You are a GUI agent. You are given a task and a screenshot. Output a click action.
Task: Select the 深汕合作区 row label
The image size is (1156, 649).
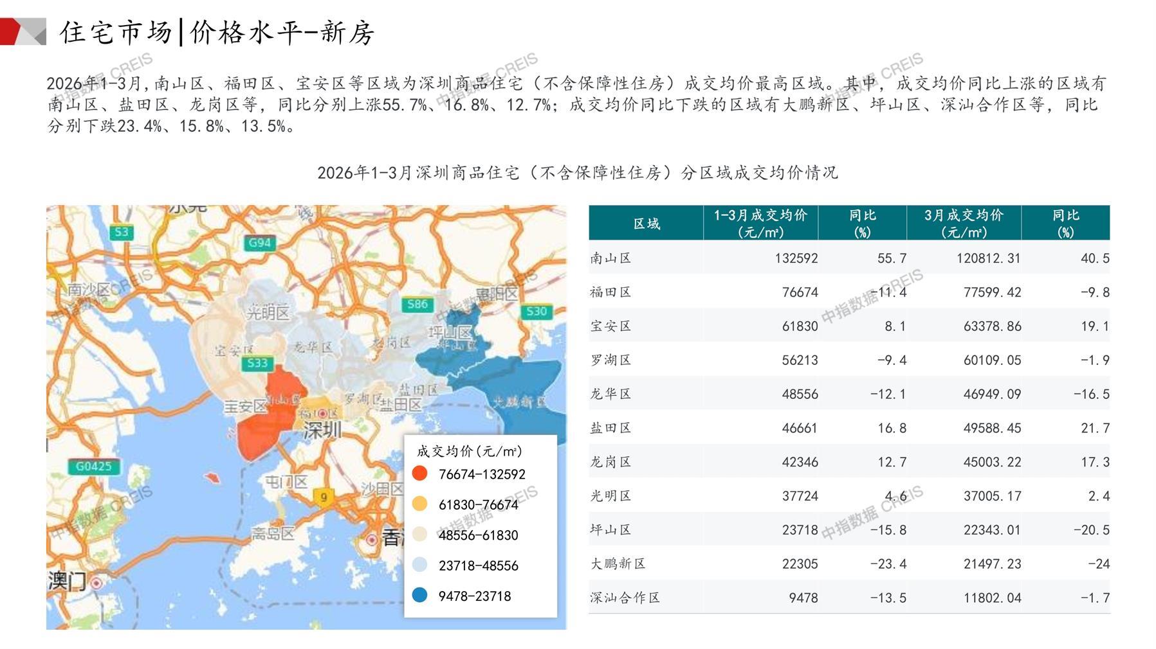625,598
